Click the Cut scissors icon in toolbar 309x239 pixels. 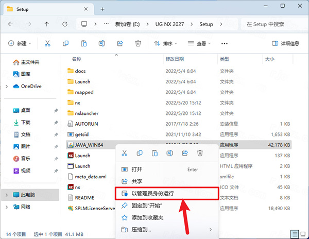pyautogui.click(x=47, y=44)
